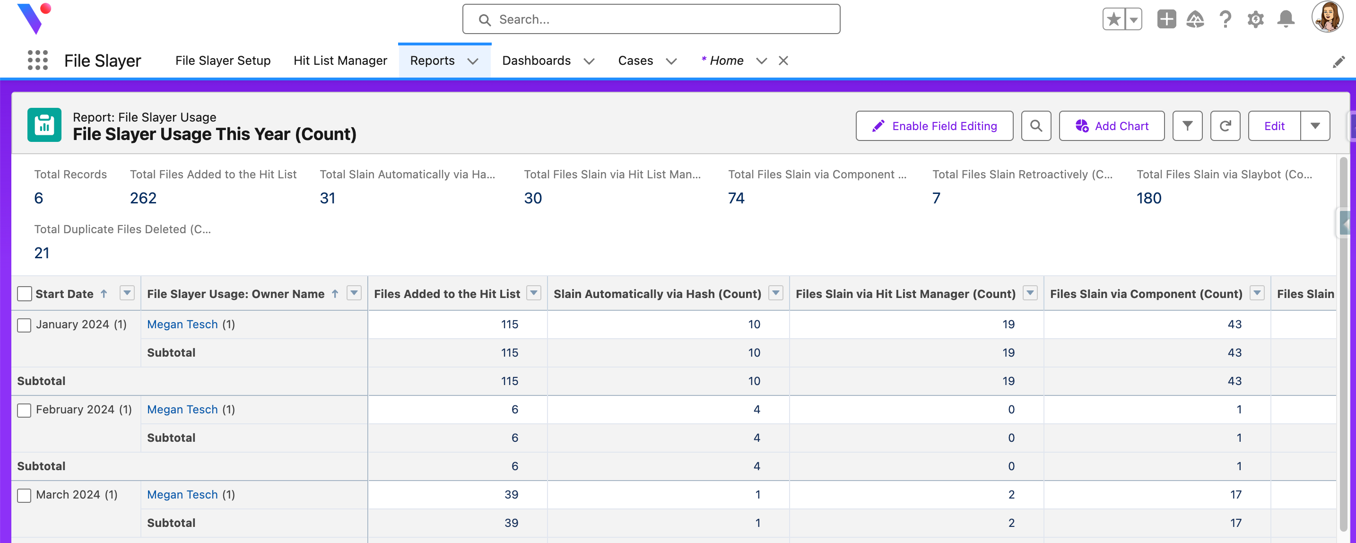Viewport: 1356px width, 543px height.
Task: Check the March 2024 row checkbox
Action: point(24,496)
